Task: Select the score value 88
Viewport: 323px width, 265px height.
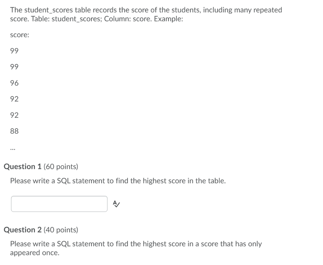Action: [x=14, y=131]
